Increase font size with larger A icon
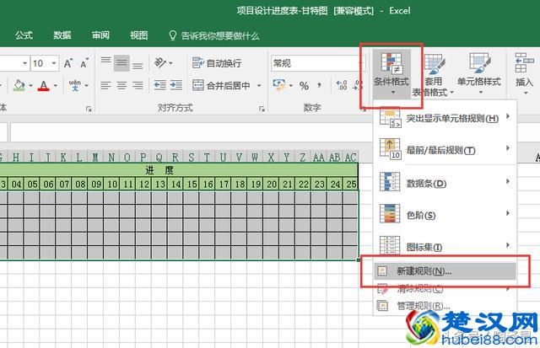 (x=68, y=63)
